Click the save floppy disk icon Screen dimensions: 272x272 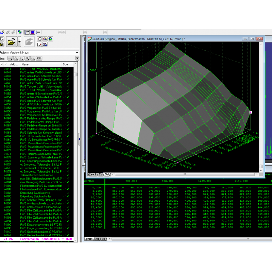click(2, 44)
